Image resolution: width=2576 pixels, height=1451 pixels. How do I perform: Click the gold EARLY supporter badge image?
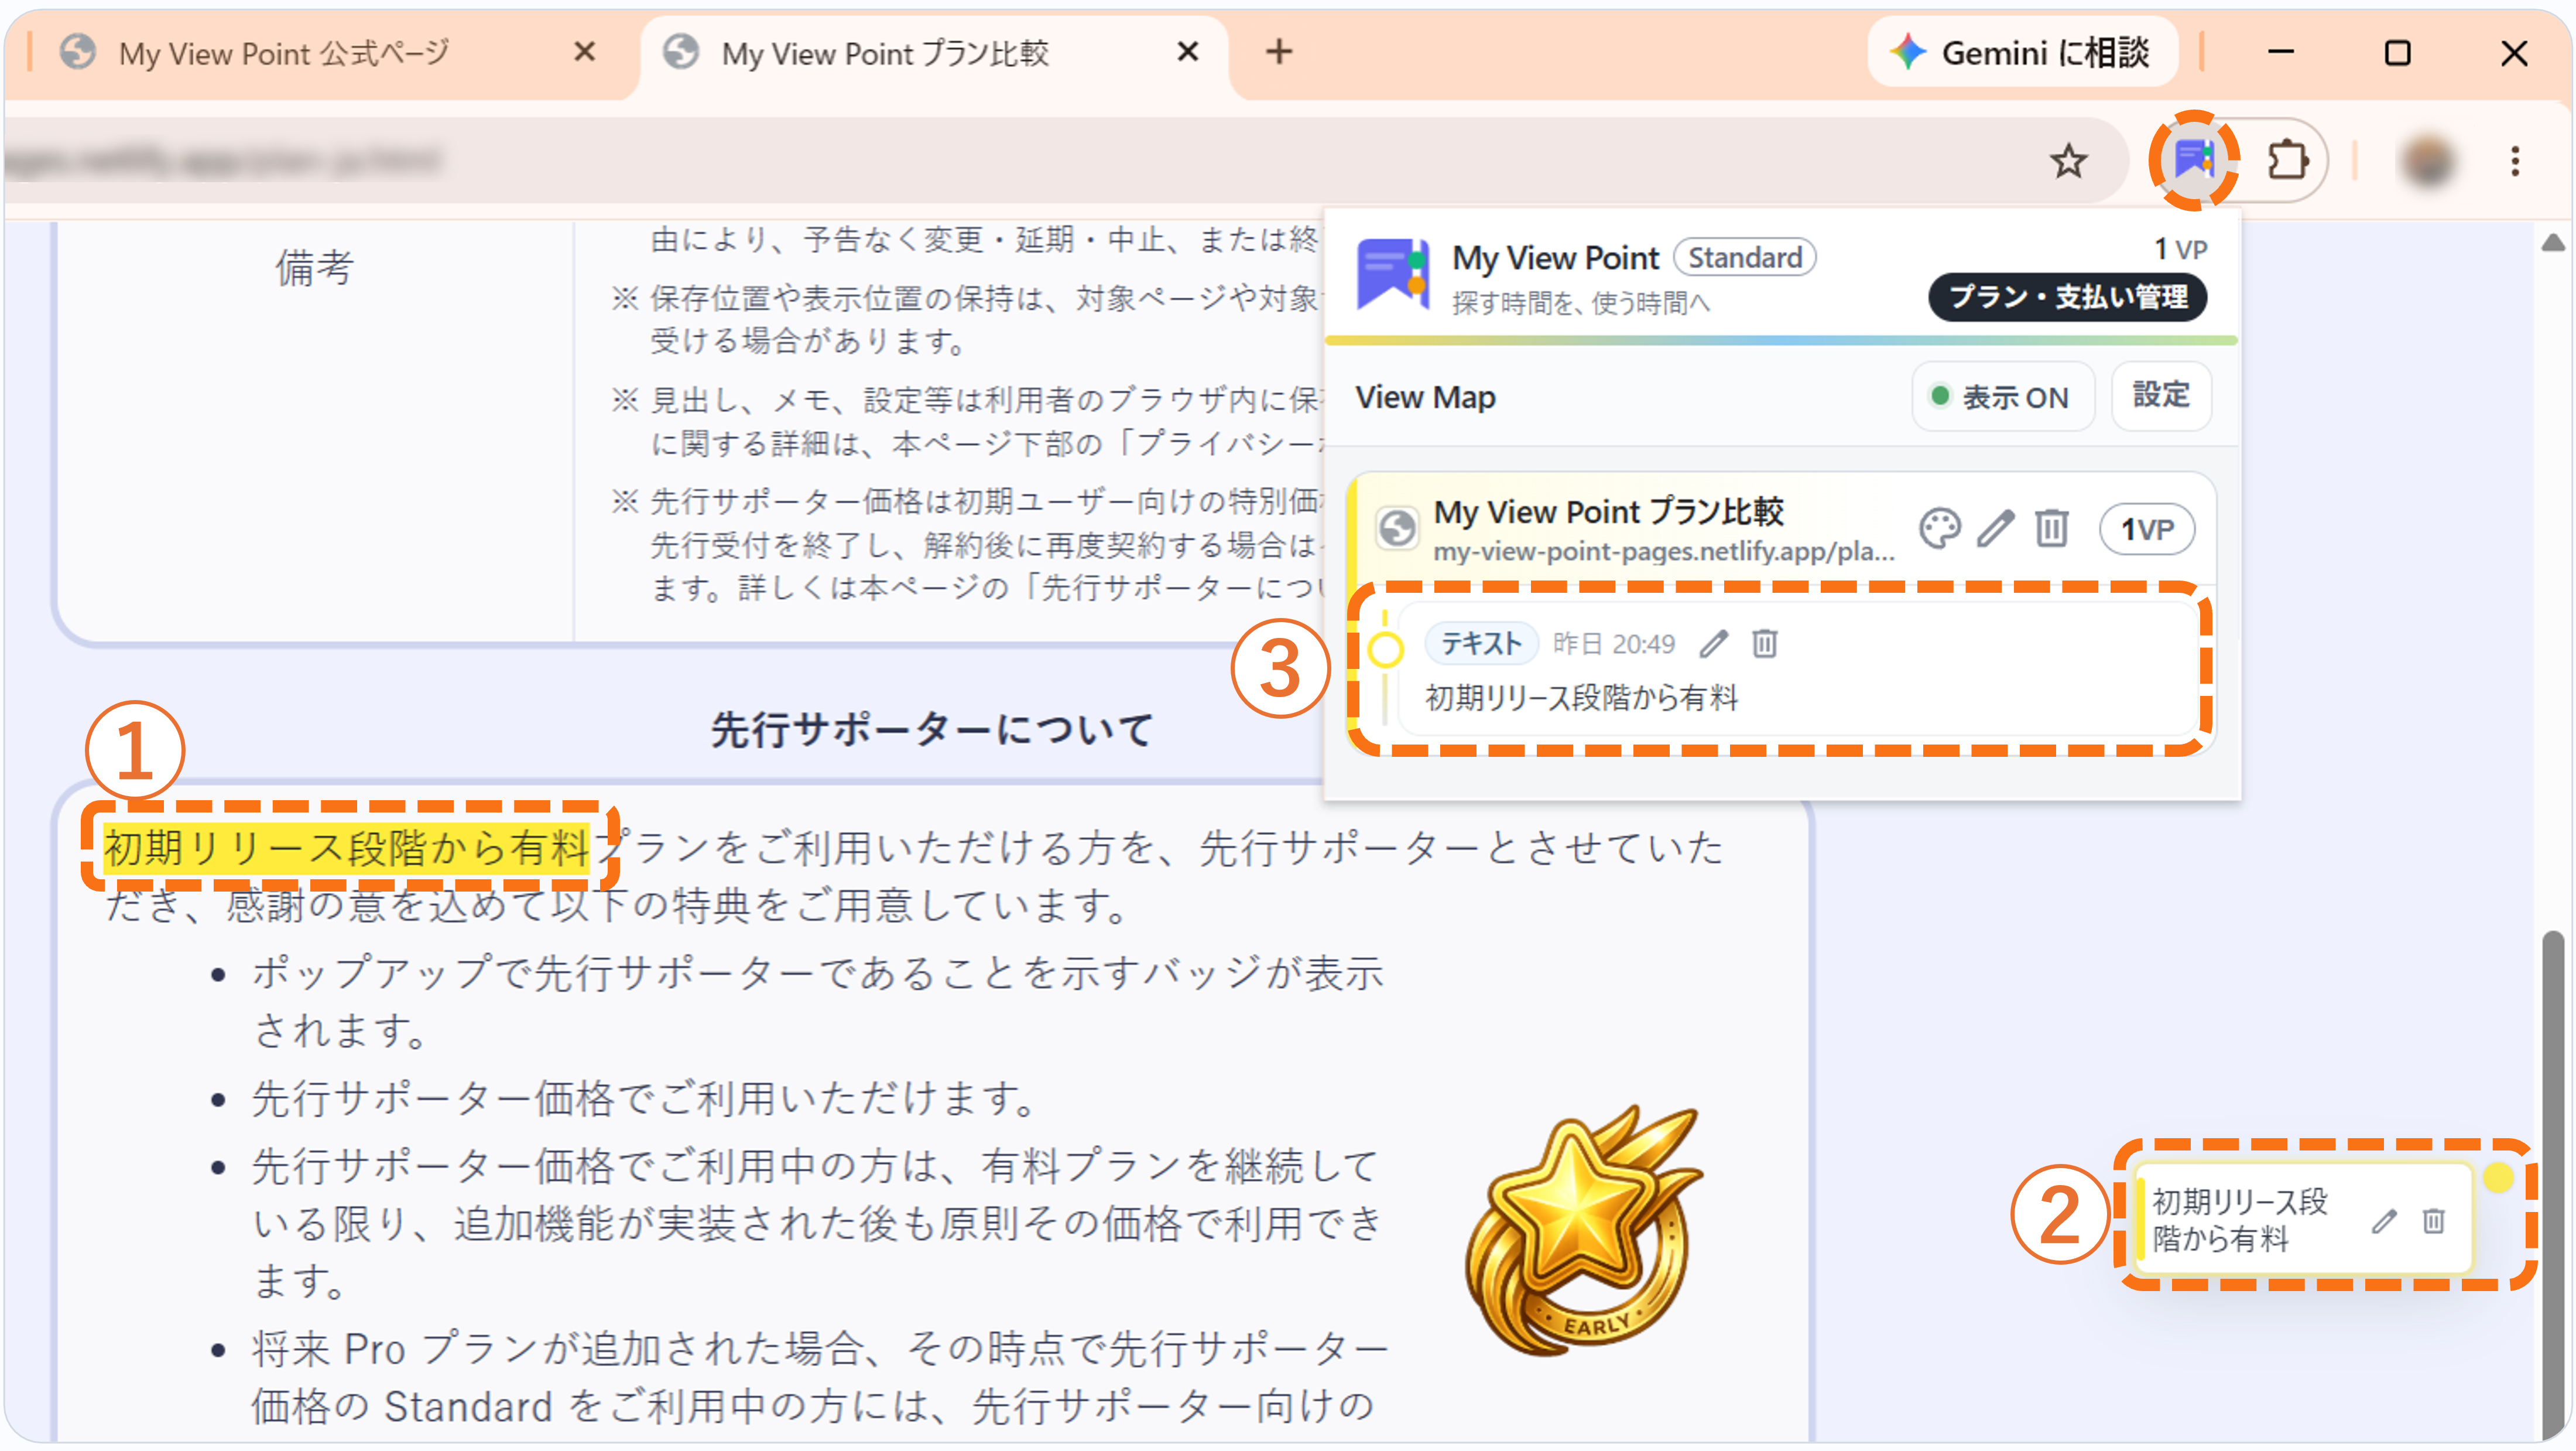pyautogui.click(x=1583, y=1232)
